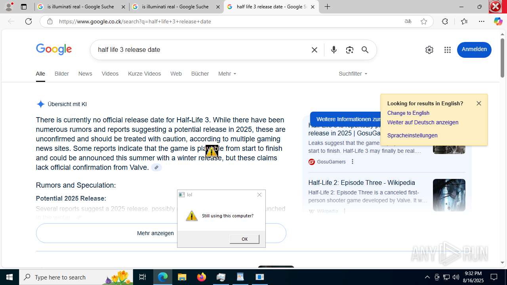The width and height of the screenshot is (507, 285).
Task: Launch Firefox from the taskbar
Action: point(201,277)
